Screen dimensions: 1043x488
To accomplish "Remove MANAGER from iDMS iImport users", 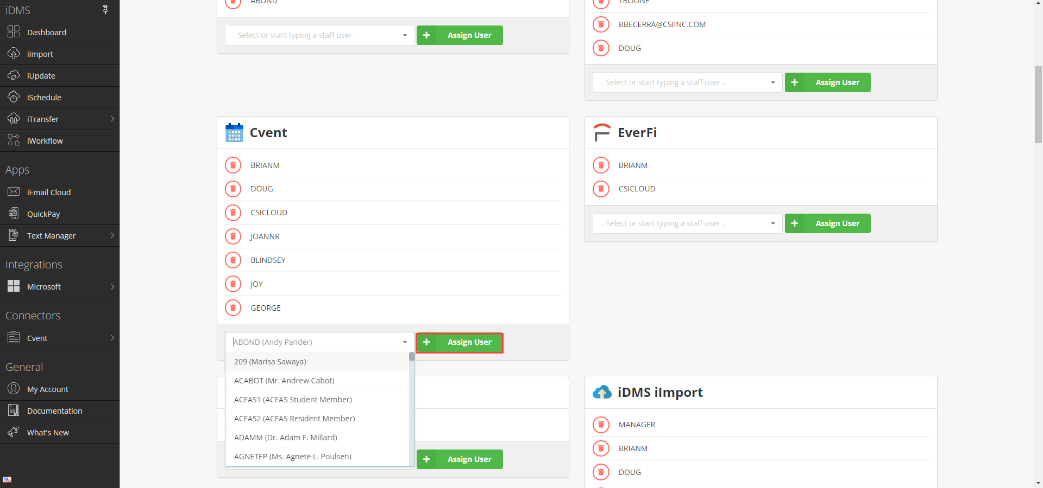I will (x=601, y=425).
